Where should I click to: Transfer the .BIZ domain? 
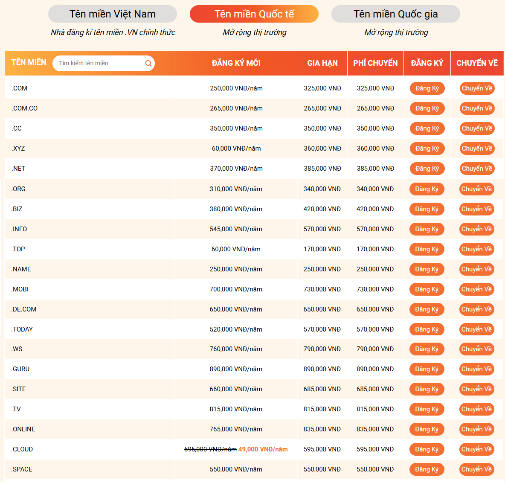pyautogui.click(x=477, y=209)
